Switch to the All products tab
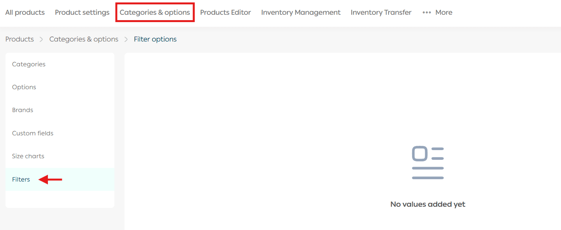The width and height of the screenshot is (561, 230). pyautogui.click(x=25, y=12)
